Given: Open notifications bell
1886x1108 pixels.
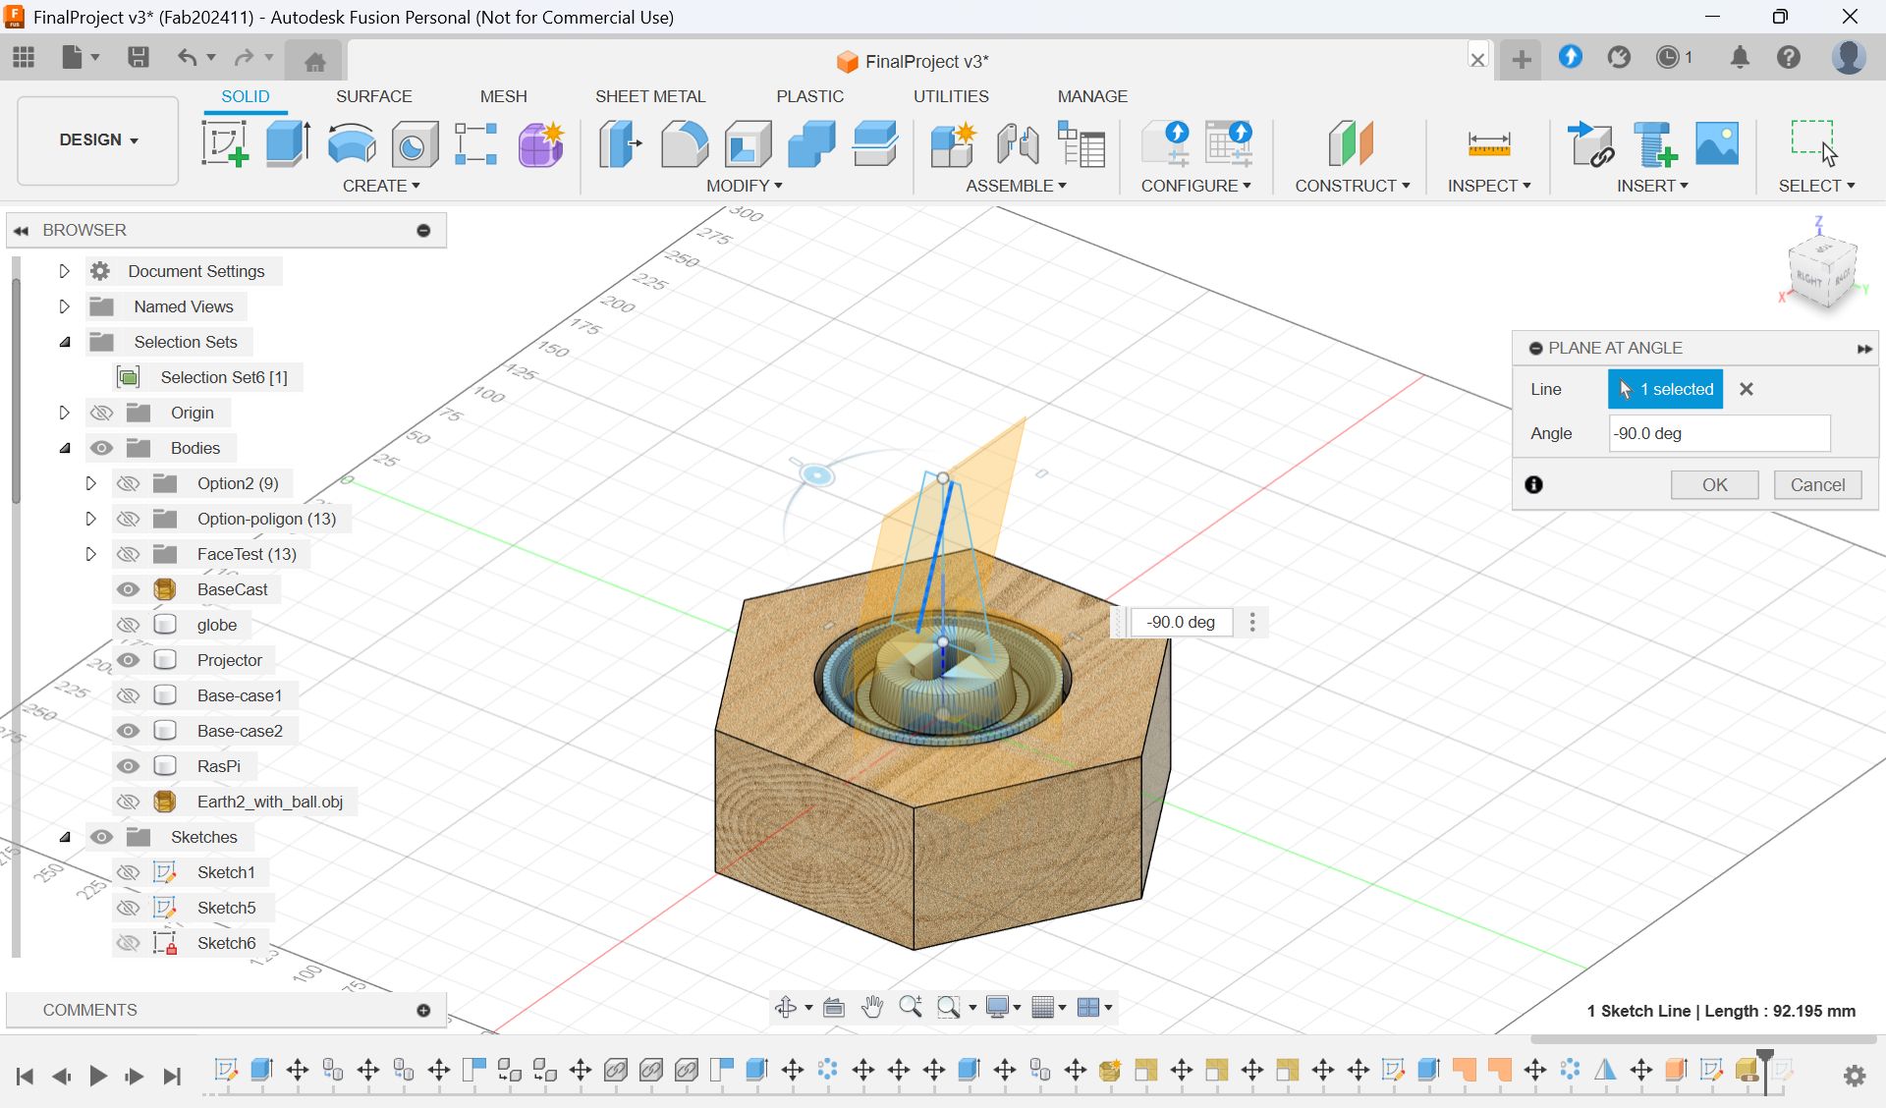Looking at the screenshot, I should (1740, 57).
